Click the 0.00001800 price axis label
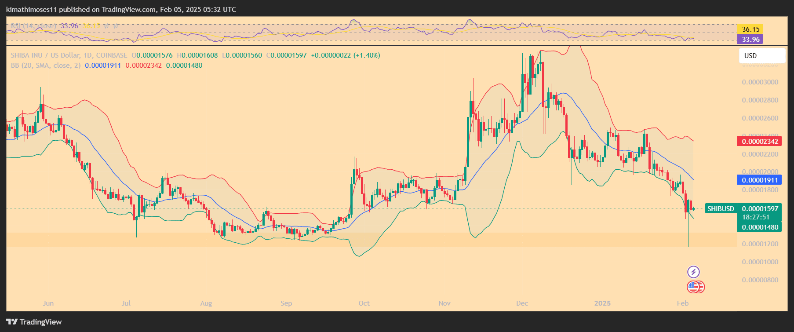 pyautogui.click(x=760, y=190)
